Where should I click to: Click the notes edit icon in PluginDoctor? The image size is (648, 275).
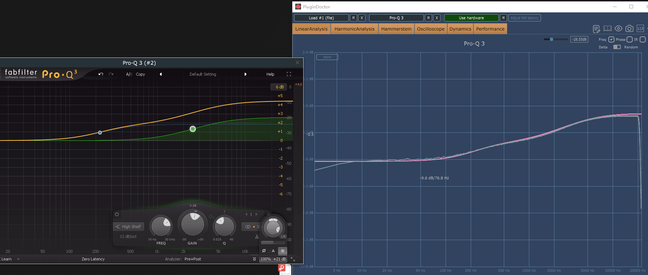point(596,29)
